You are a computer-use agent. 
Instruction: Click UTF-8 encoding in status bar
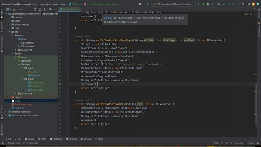(x=229, y=143)
